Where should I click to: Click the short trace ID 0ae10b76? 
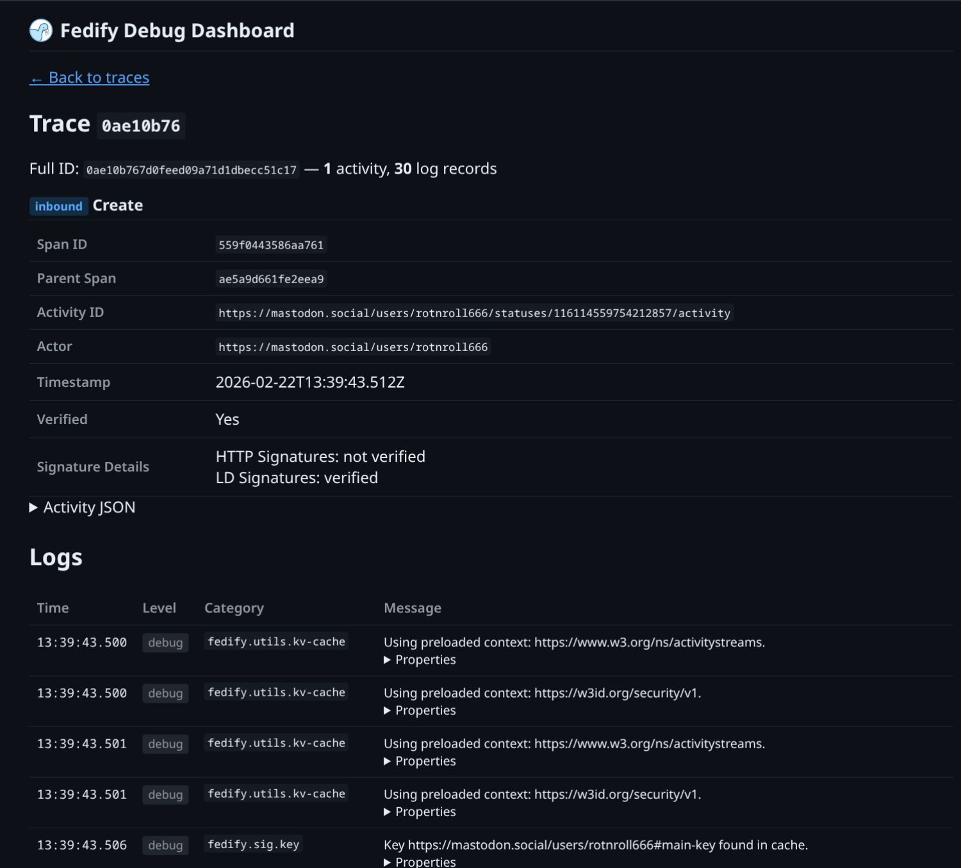(x=141, y=126)
